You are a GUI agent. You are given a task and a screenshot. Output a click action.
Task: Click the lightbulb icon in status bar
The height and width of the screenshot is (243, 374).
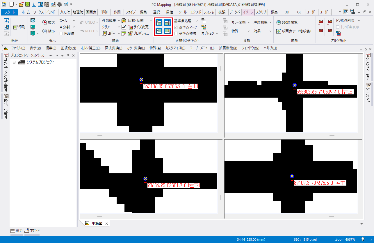[363, 239]
